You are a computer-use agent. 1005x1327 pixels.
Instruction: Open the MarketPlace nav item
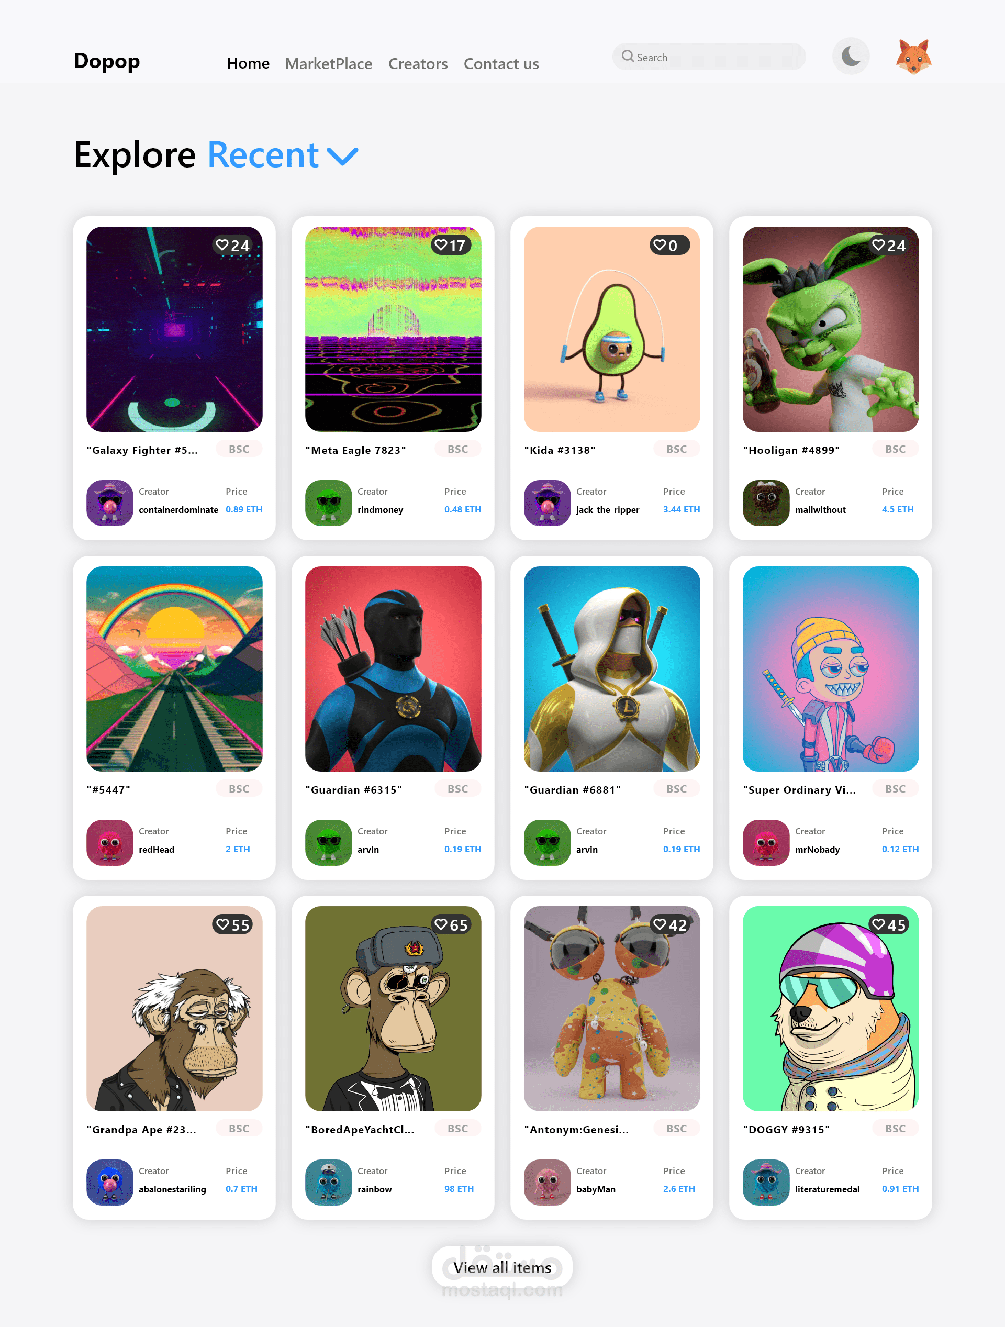click(328, 63)
